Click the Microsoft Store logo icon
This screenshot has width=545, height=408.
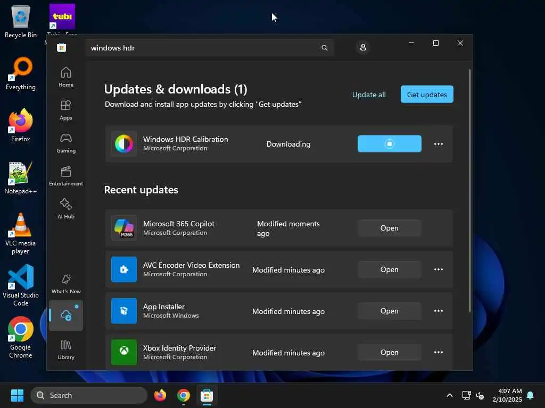click(x=62, y=48)
